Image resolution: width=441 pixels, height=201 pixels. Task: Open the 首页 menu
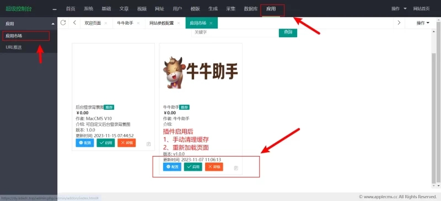click(71, 9)
